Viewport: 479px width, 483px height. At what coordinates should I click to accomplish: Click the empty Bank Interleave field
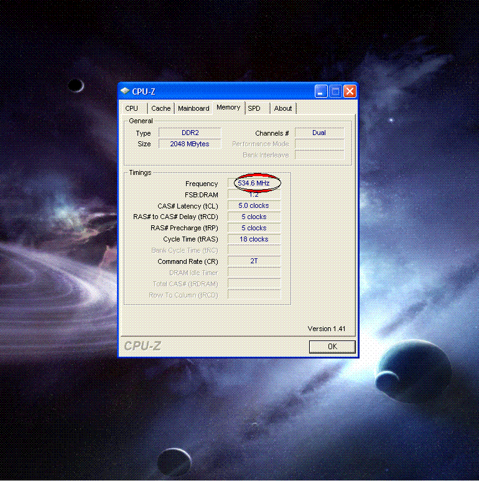click(x=319, y=155)
